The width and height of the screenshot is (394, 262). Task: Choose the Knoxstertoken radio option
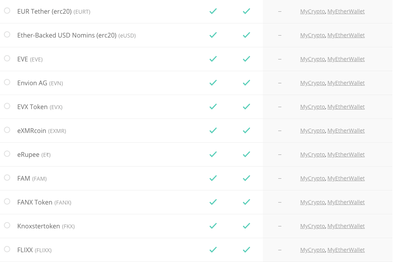(x=7, y=225)
